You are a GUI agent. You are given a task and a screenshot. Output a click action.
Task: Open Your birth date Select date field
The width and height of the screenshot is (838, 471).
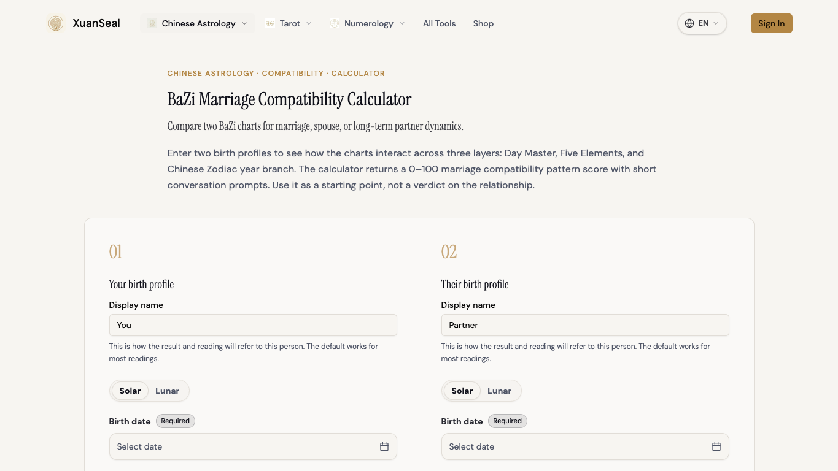(x=253, y=446)
